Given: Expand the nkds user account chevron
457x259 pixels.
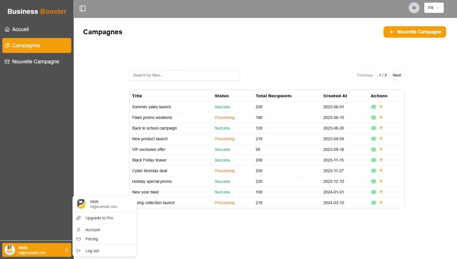Looking at the screenshot, I should coord(66,250).
